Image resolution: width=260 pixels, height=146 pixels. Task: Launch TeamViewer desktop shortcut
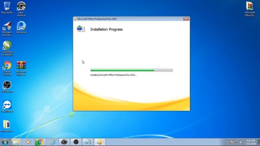click(7, 106)
